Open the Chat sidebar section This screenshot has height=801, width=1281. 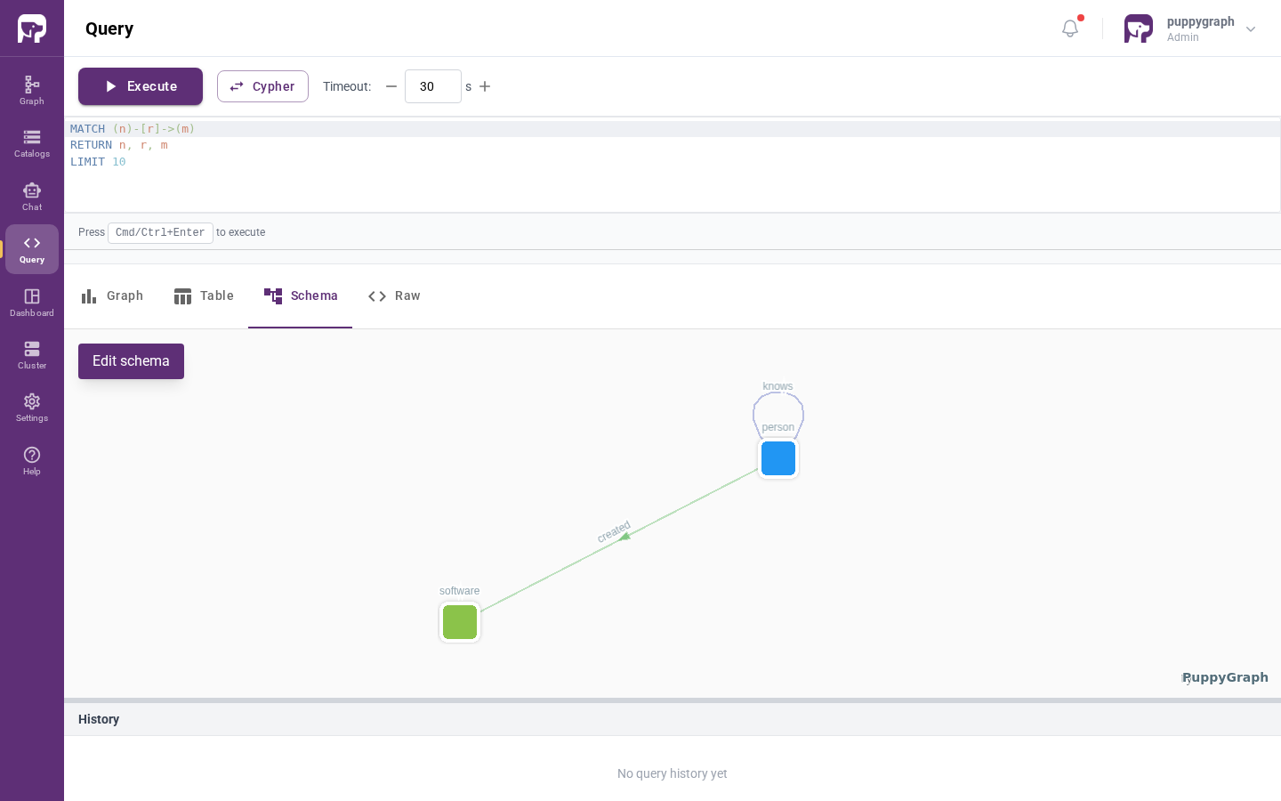32,196
